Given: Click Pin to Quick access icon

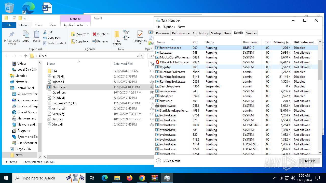Looking at the screenshot, I should [12, 34].
